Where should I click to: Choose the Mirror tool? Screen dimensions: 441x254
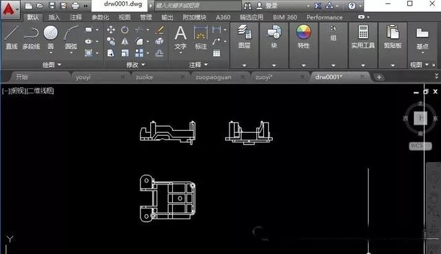[125, 41]
